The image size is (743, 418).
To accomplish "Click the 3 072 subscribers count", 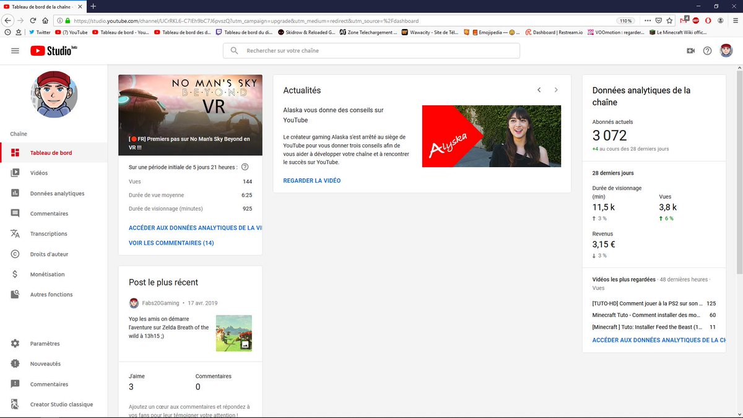I will 610,136.
